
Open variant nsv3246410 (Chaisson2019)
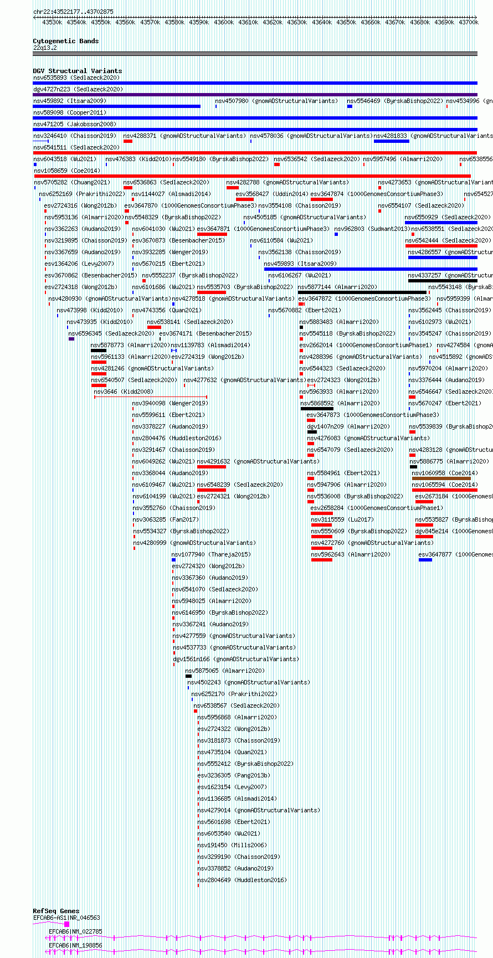[x=75, y=136]
